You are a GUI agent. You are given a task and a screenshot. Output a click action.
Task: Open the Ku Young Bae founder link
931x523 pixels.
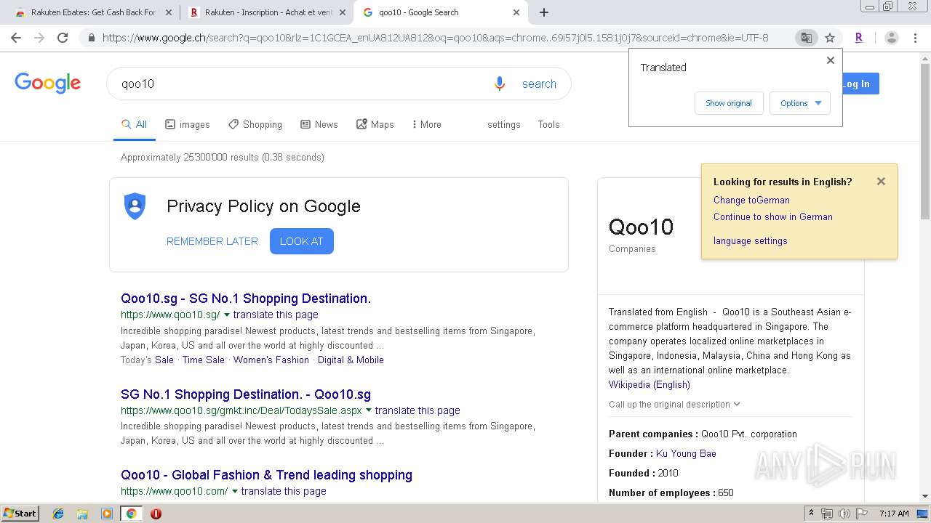pyautogui.click(x=686, y=453)
